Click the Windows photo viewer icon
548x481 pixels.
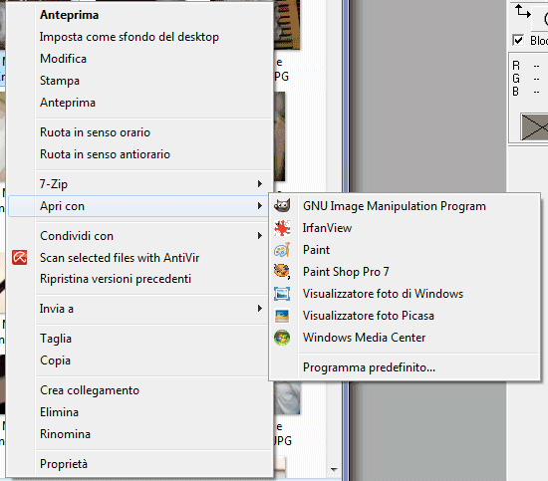coord(282,294)
